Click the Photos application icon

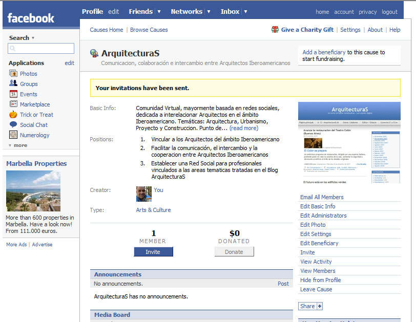13,74
